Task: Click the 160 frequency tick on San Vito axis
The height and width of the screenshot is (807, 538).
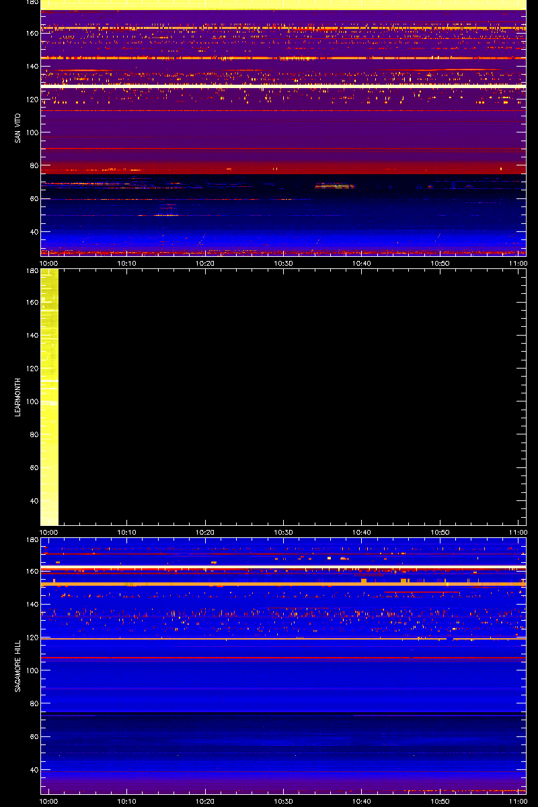Action: pos(31,34)
